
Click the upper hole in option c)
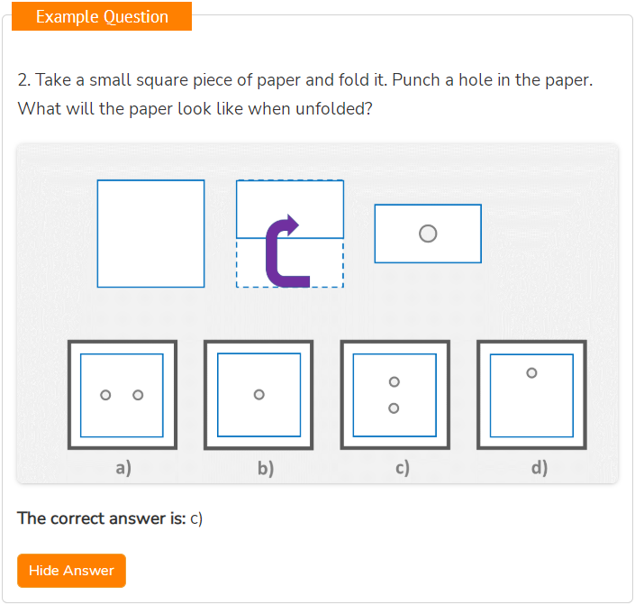(394, 381)
